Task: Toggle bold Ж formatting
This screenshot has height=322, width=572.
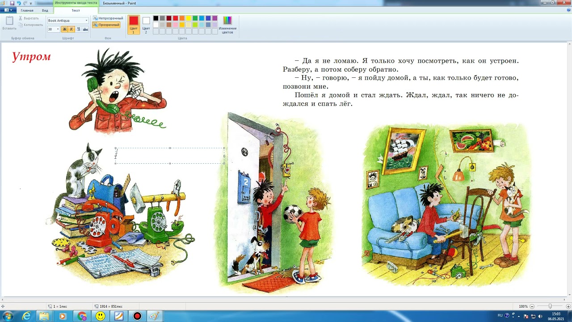Action: click(x=64, y=29)
